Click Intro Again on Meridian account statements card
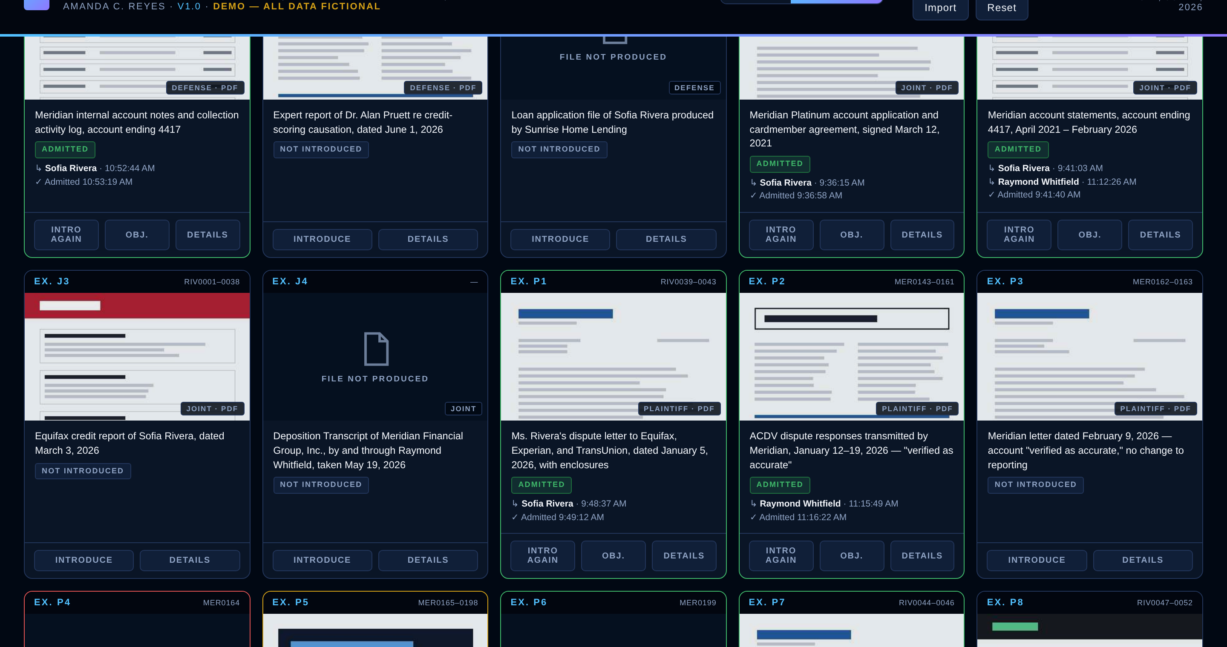Viewport: 1227px width, 647px height. (x=1019, y=235)
